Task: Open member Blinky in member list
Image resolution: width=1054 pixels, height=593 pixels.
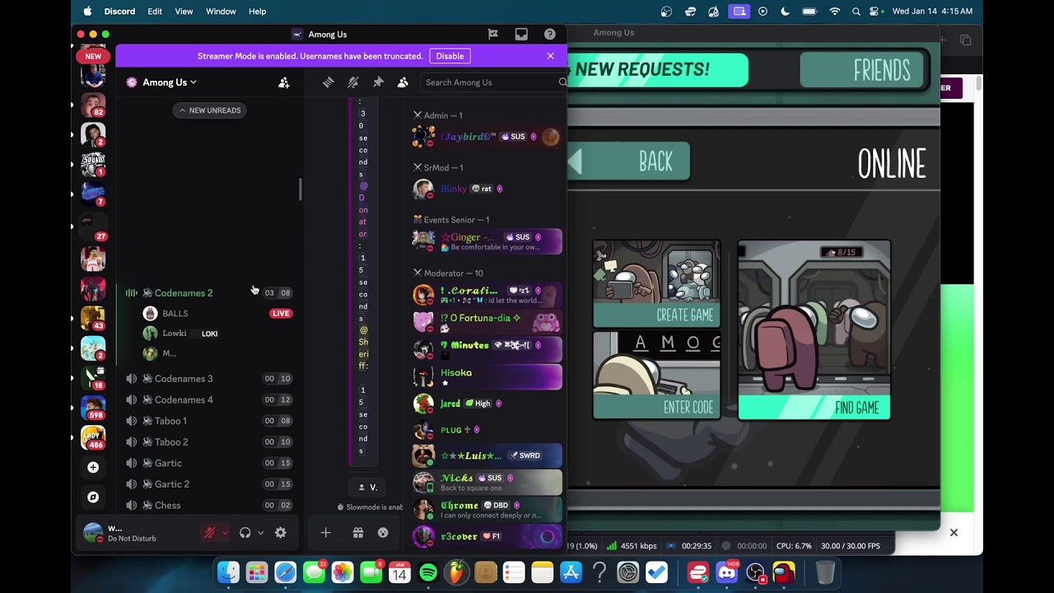Action: [487, 189]
